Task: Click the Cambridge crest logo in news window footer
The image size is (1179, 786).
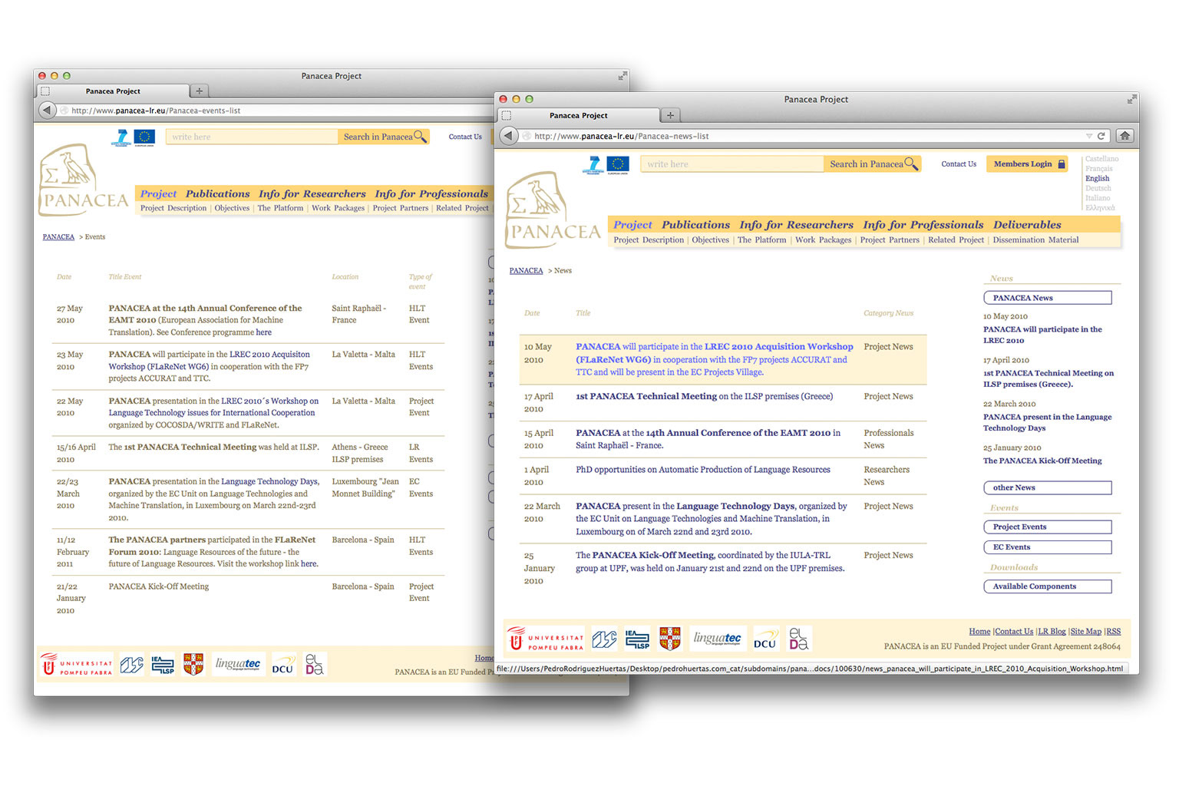Action: [670, 639]
